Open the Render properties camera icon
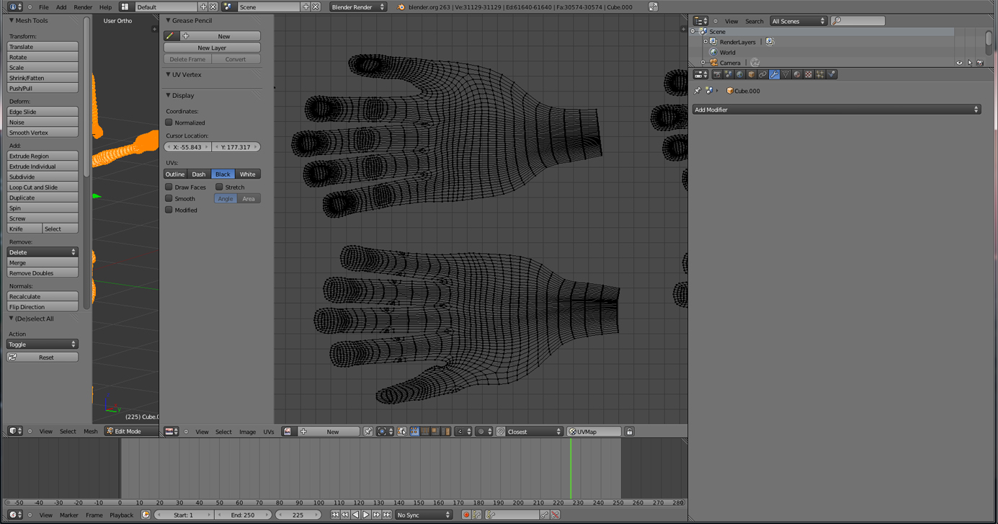Image resolution: width=998 pixels, height=524 pixels. point(717,74)
